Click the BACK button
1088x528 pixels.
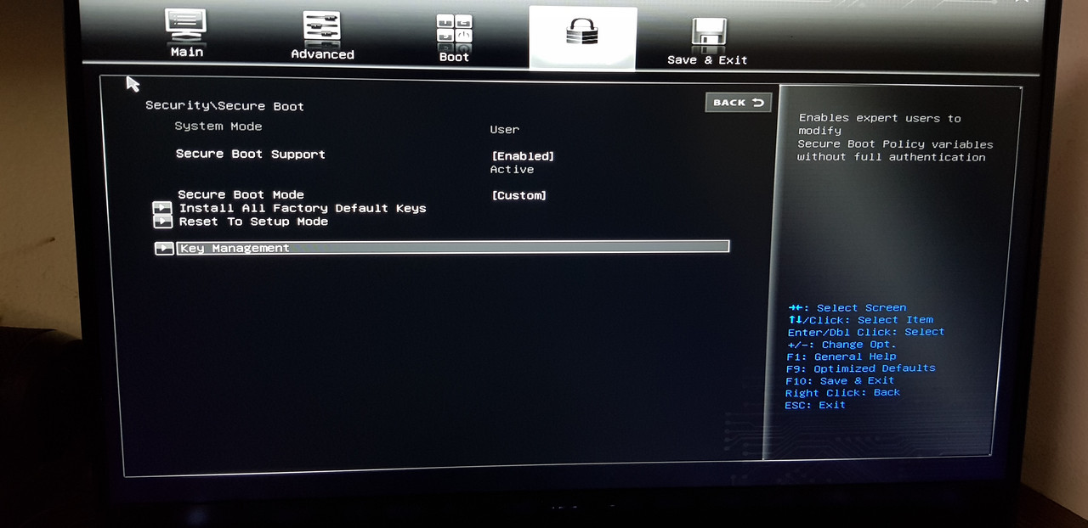click(x=738, y=103)
